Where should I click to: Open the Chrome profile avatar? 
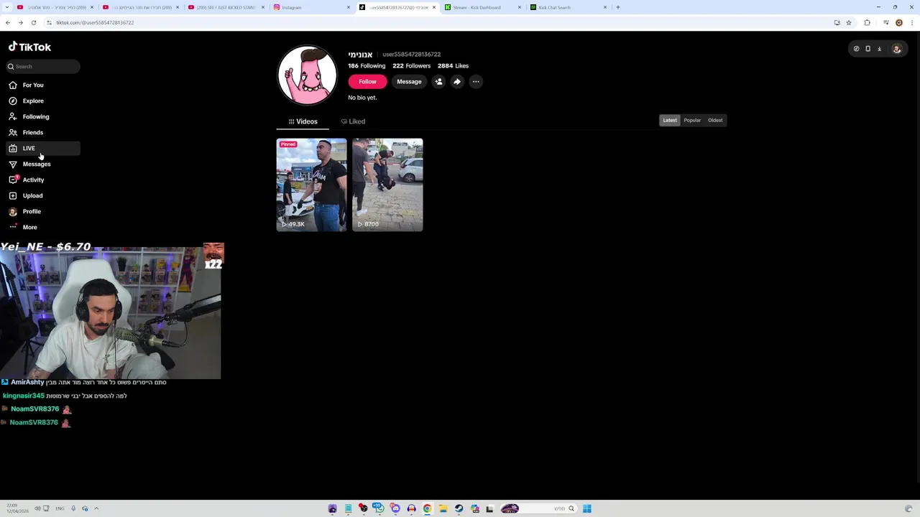tap(898, 22)
